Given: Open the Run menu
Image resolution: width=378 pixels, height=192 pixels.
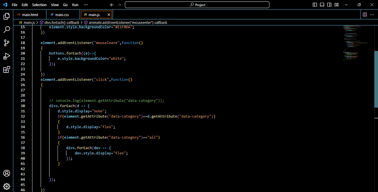Looking at the screenshot, I should point(75,5).
